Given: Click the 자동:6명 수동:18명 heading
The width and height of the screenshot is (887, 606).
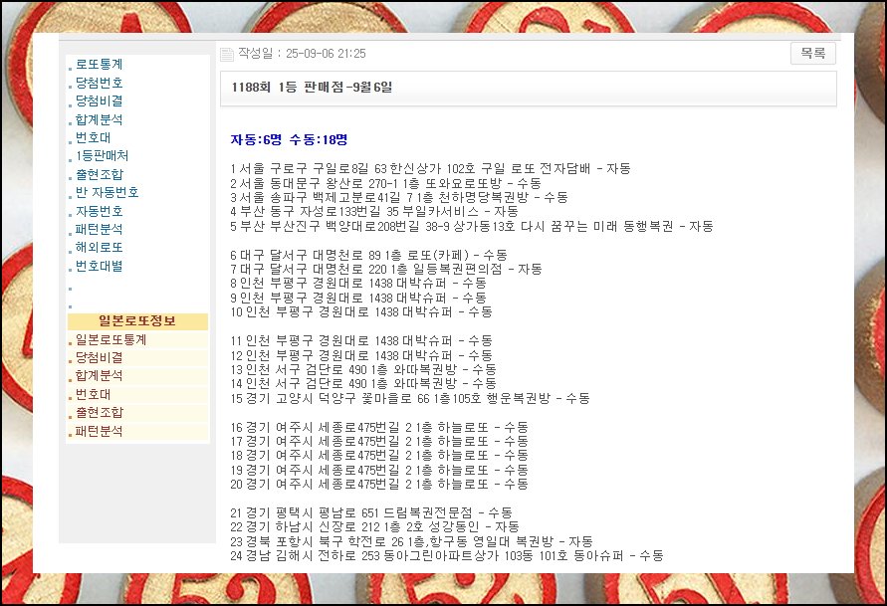Looking at the screenshot, I should 289,139.
